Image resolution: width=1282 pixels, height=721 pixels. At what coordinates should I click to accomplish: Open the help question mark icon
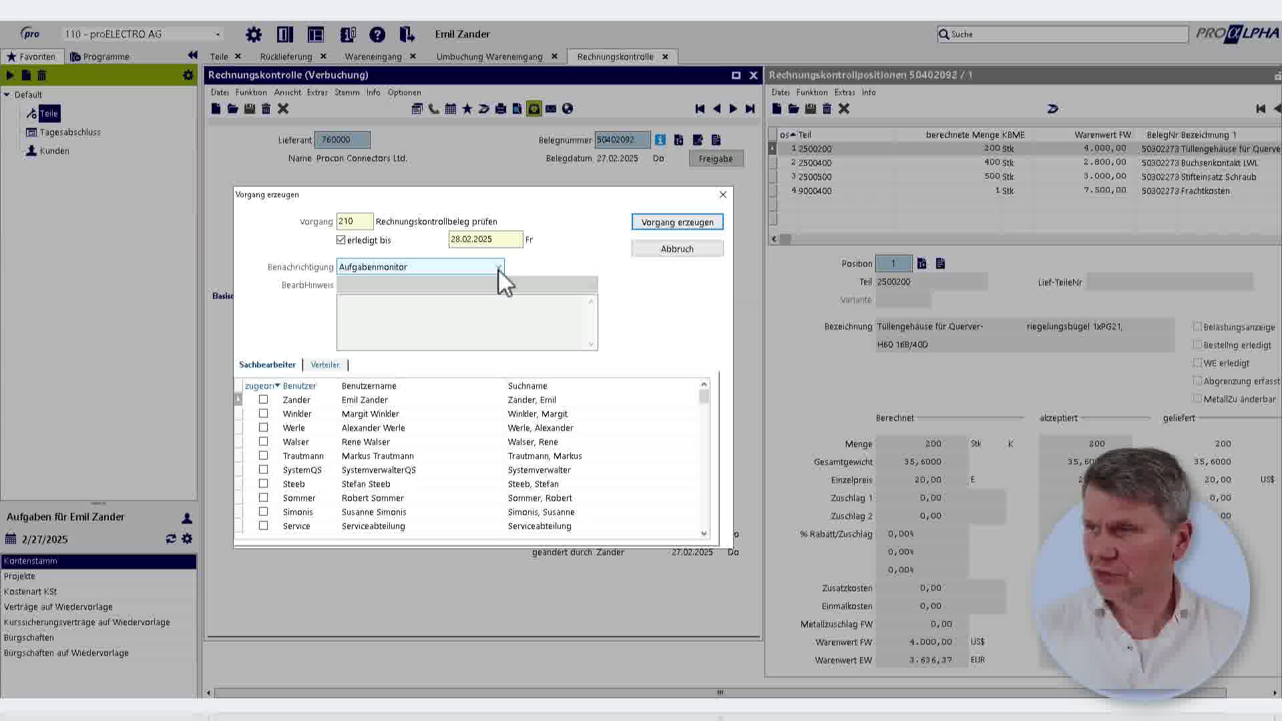(x=377, y=34)
